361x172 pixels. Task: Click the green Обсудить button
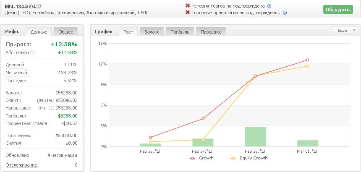point(338,10)
